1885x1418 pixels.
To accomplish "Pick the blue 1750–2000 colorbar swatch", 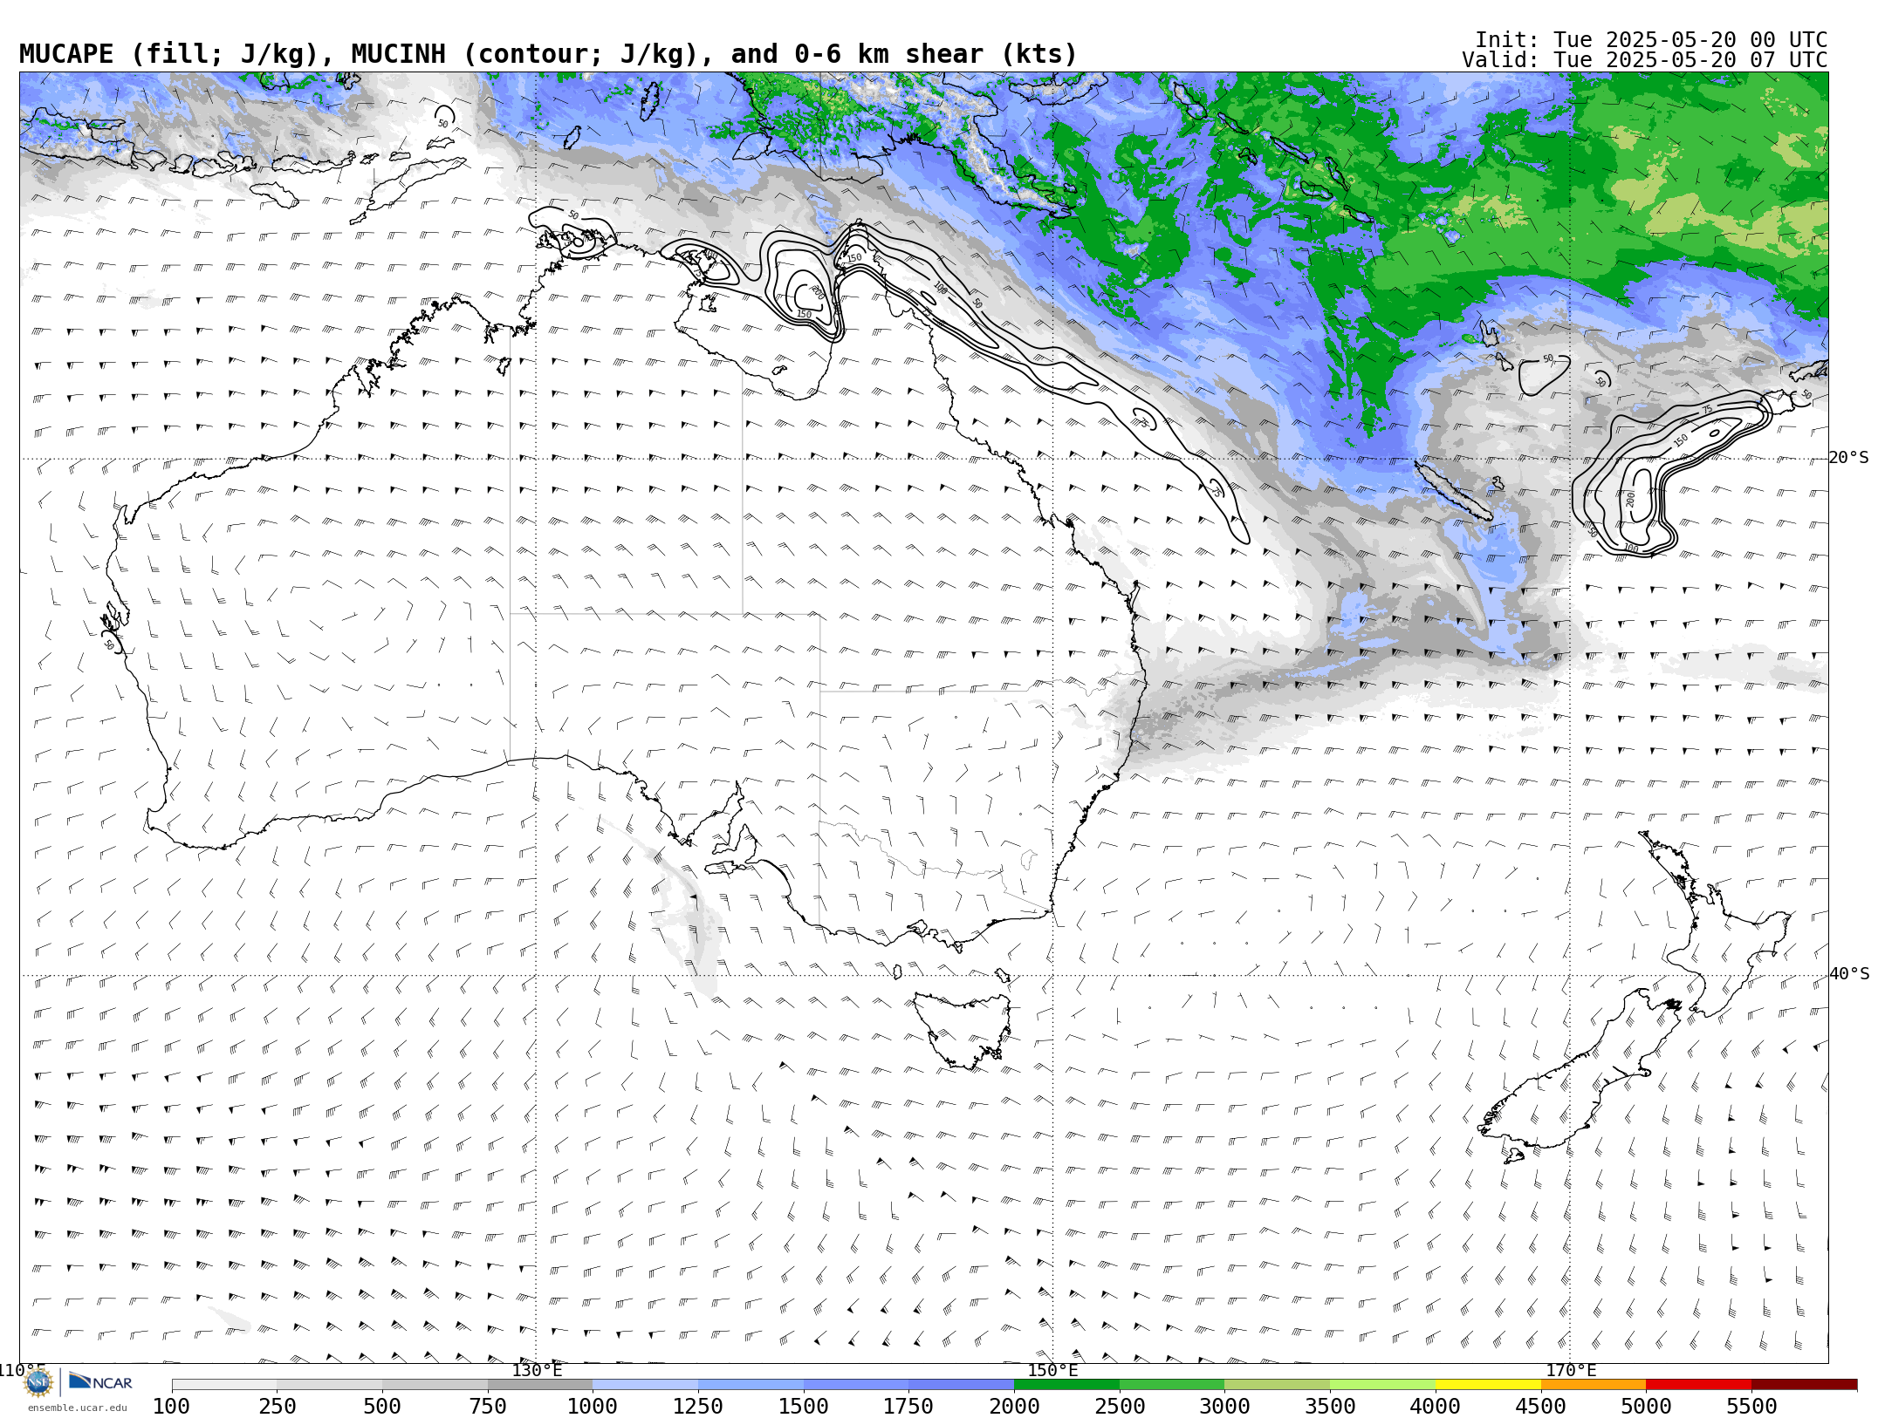I will coord(962,1385).
